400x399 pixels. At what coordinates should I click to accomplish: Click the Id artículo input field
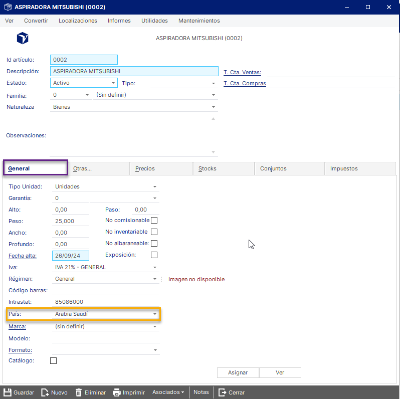tap(84, 60)
